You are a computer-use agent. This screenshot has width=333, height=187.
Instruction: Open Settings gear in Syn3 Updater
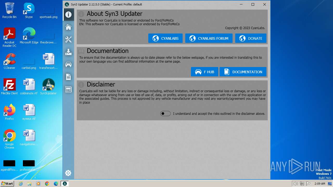pyautogui.click(x=68, y=173)
